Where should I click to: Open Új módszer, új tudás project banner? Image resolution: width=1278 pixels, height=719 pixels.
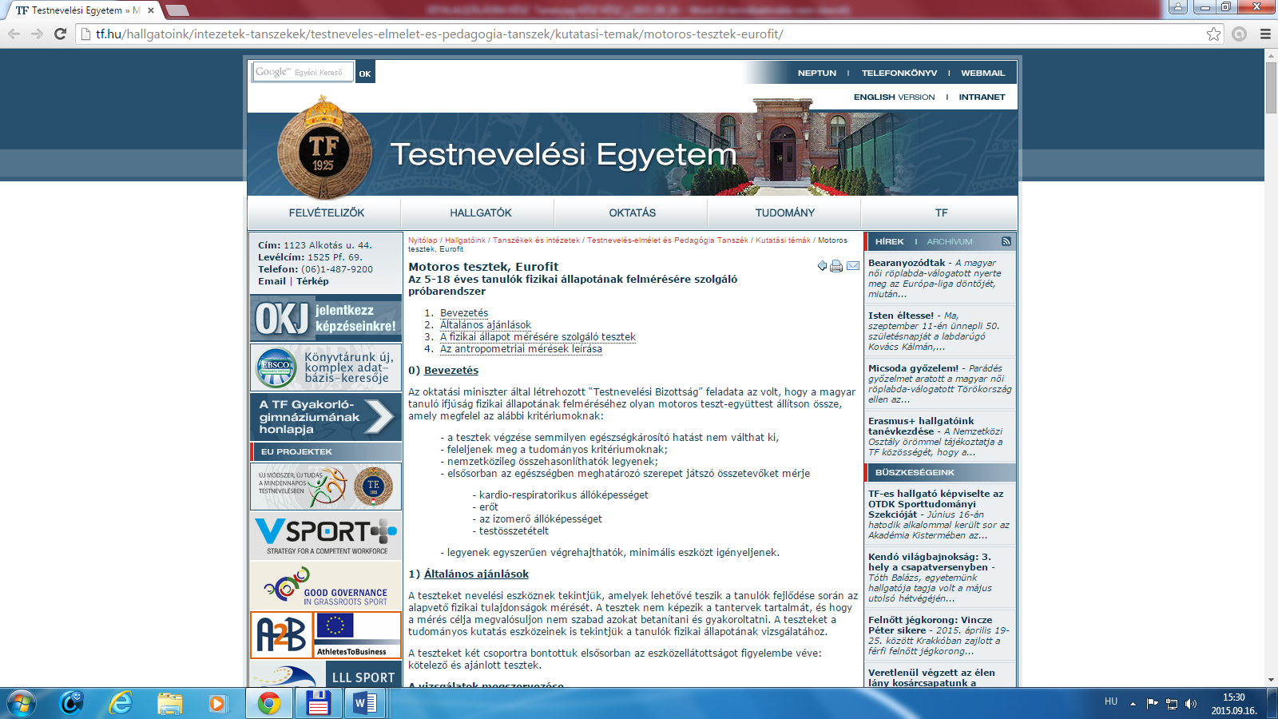[325, 487]
